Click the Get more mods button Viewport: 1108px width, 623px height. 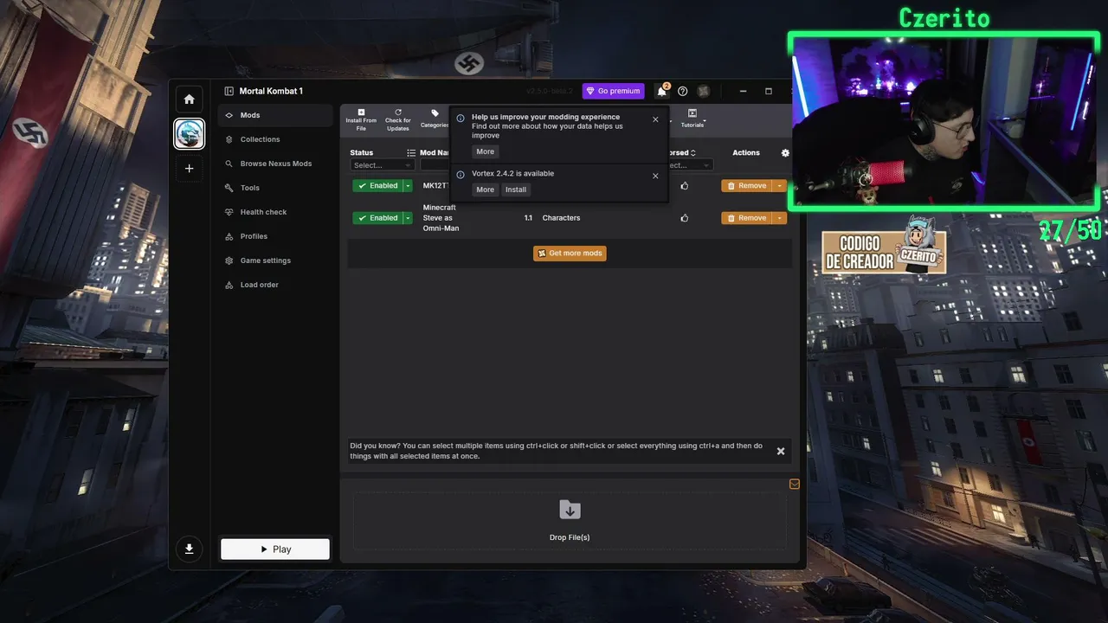tap(570, 254)
